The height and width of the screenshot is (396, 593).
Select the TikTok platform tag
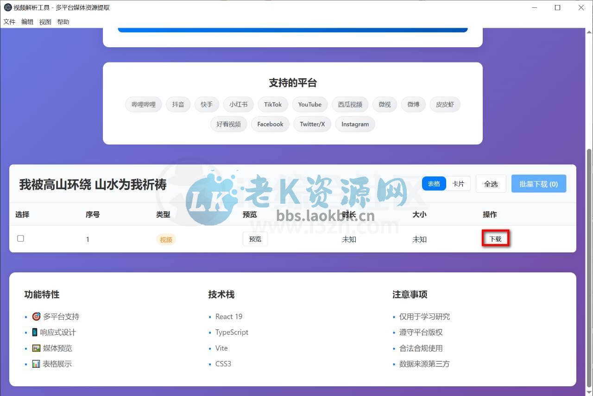pos(273,105)
